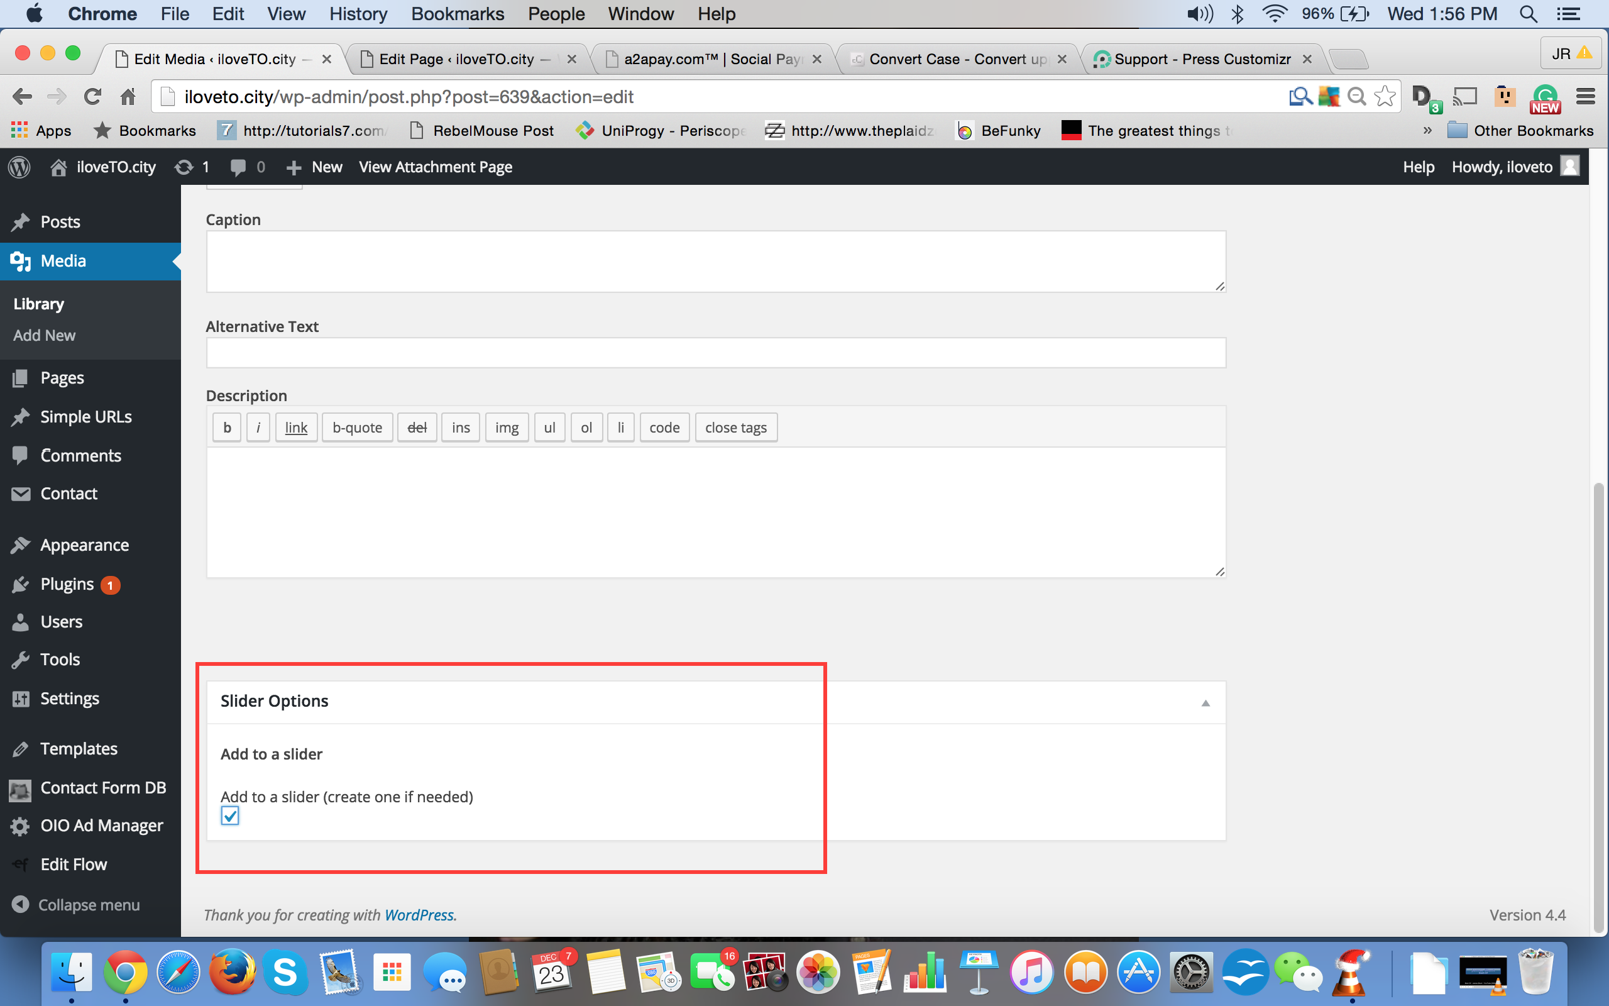Expand hidden bookmarks overflow chevron
Image resolution: width=1609 pixels, height=1006 pixels.
click(1427, 130)
